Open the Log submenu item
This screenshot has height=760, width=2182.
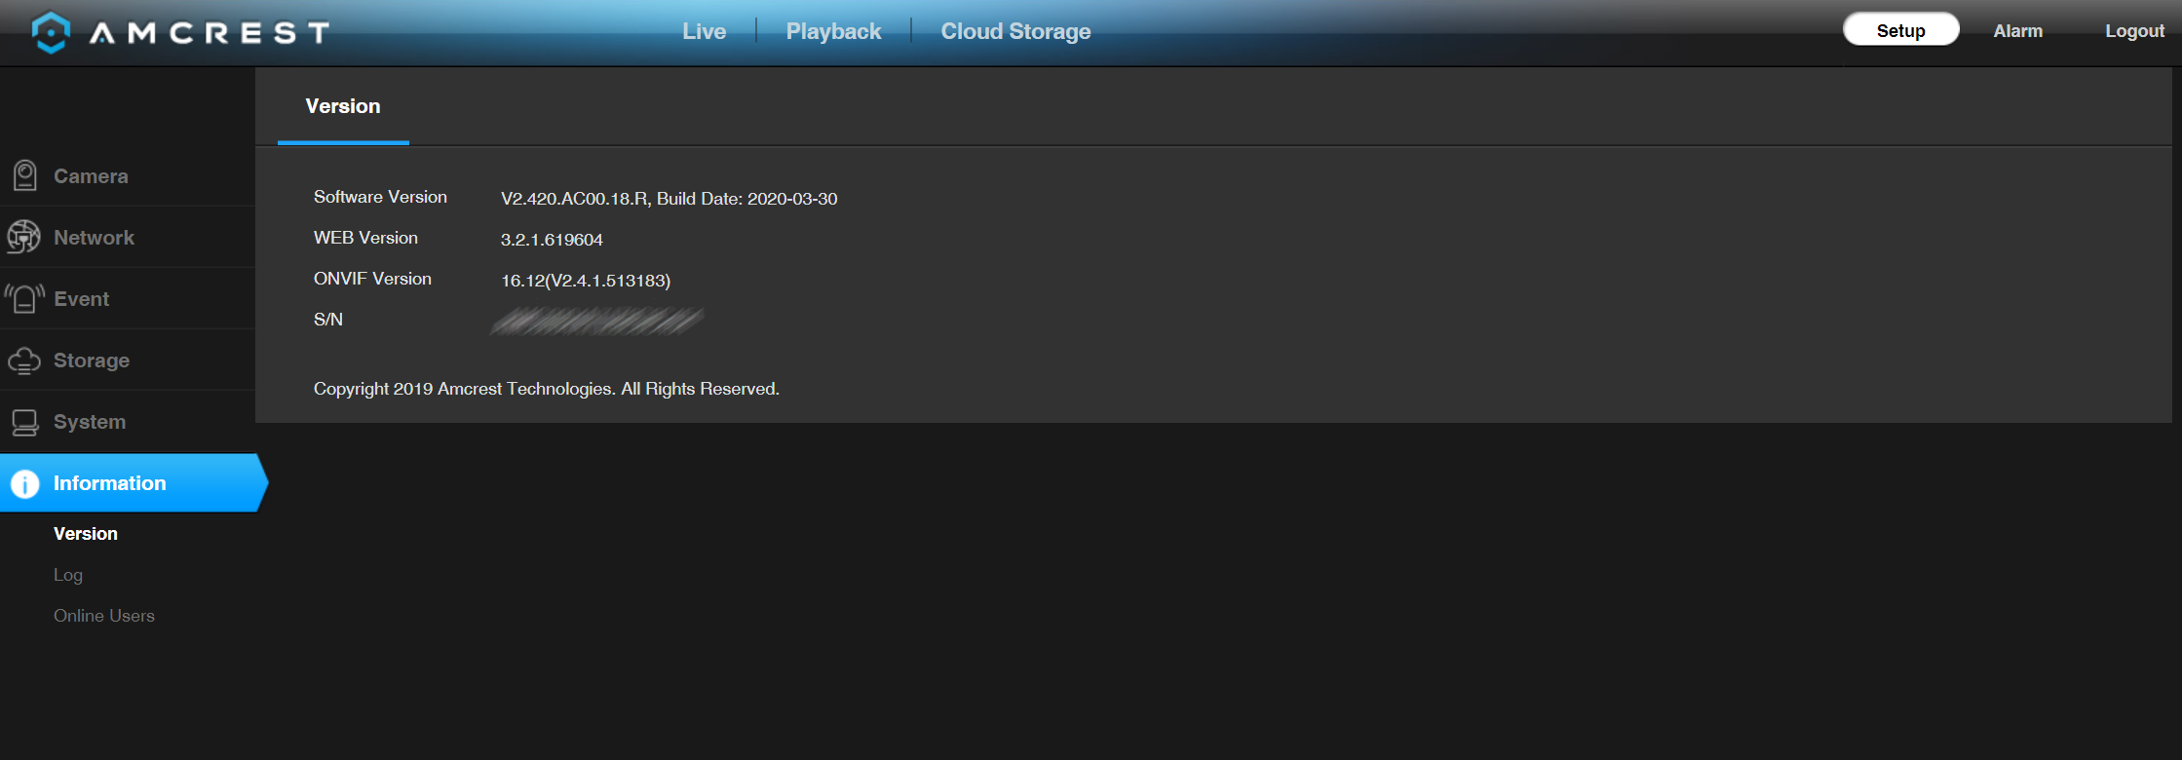pyautogui.click(x=68, y=575)
